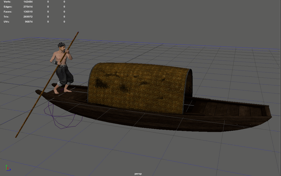Click the blue Z axis label on gizmo

[10, 170]
